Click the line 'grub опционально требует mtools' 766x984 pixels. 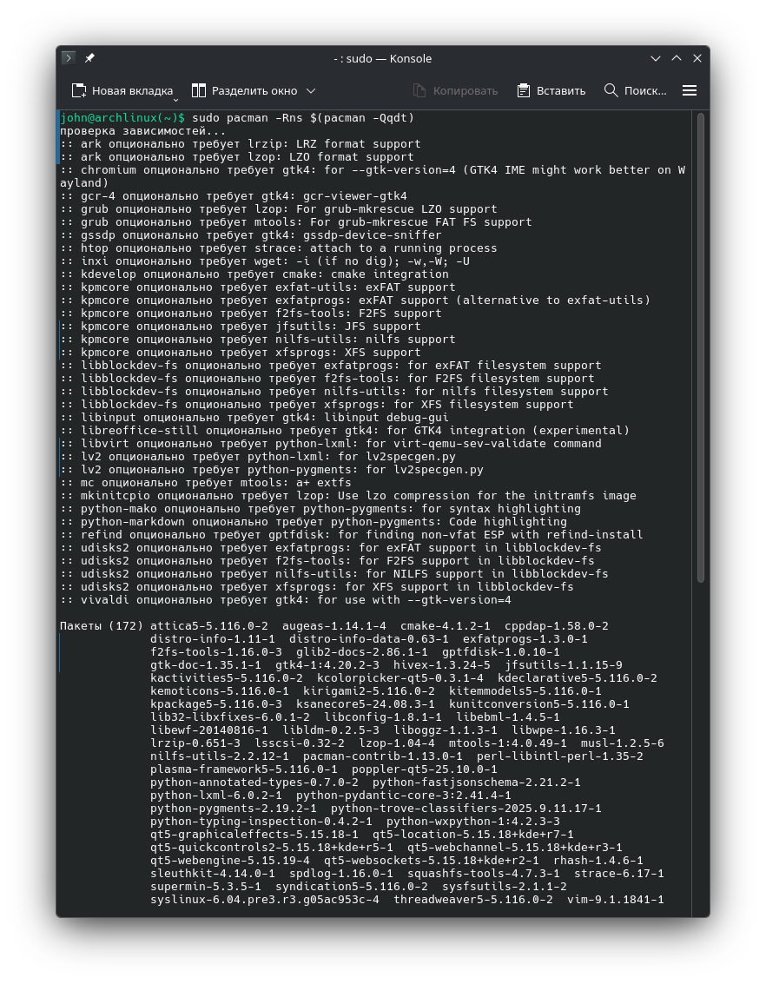[x=296, y=222]
